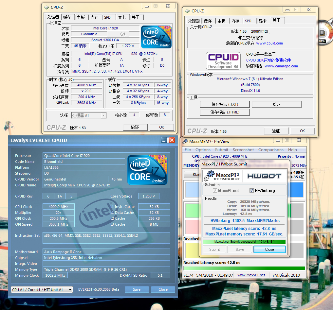Click Save button in EVEREST CPUID

click(137, 289)
